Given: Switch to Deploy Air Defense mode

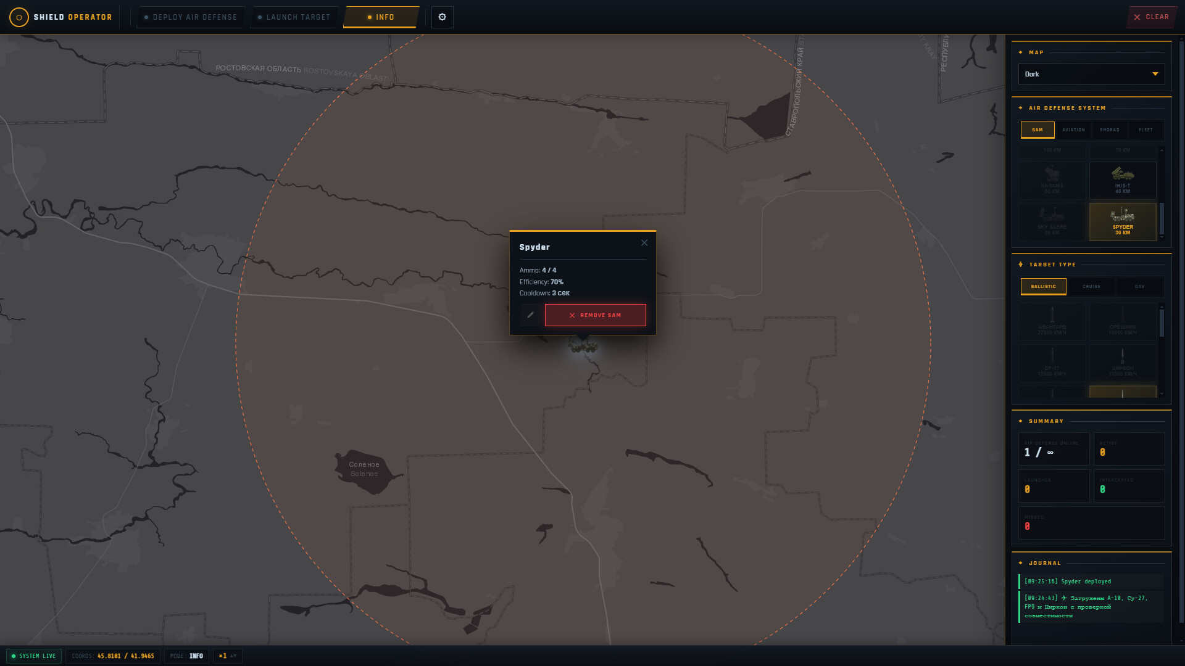Looking at the screenshot, I should 190,17.
